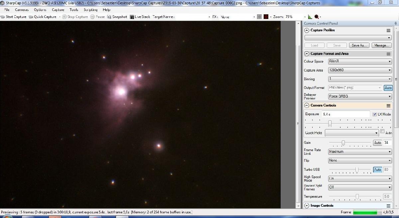Screen dimensions: 399x218
Task: Open Capture Format and Area hamburger menu
Action: [x=388, y=54]
